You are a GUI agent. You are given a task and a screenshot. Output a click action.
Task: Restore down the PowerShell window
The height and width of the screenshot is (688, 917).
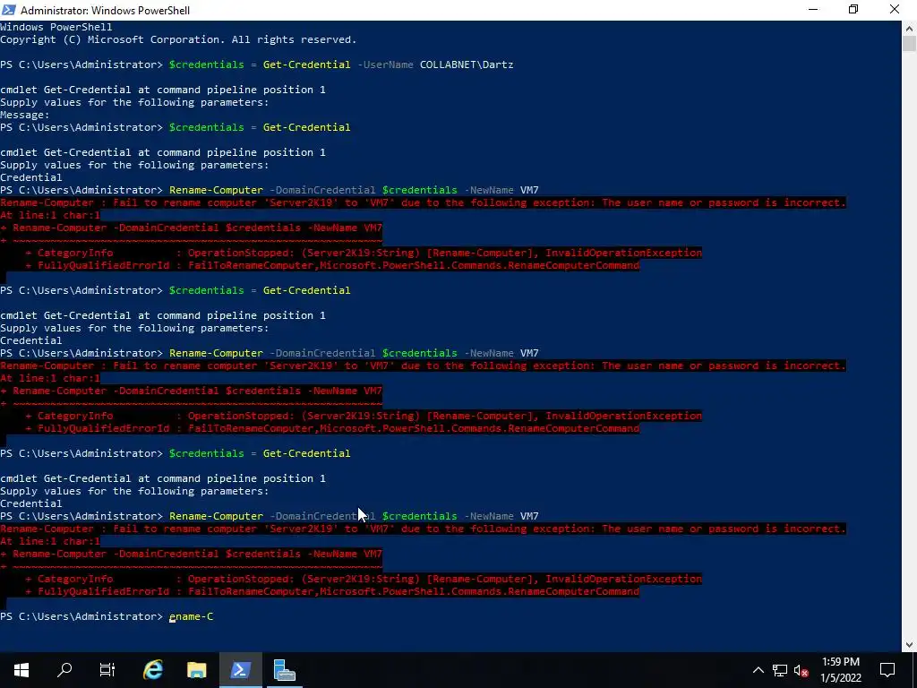[853, 10]
